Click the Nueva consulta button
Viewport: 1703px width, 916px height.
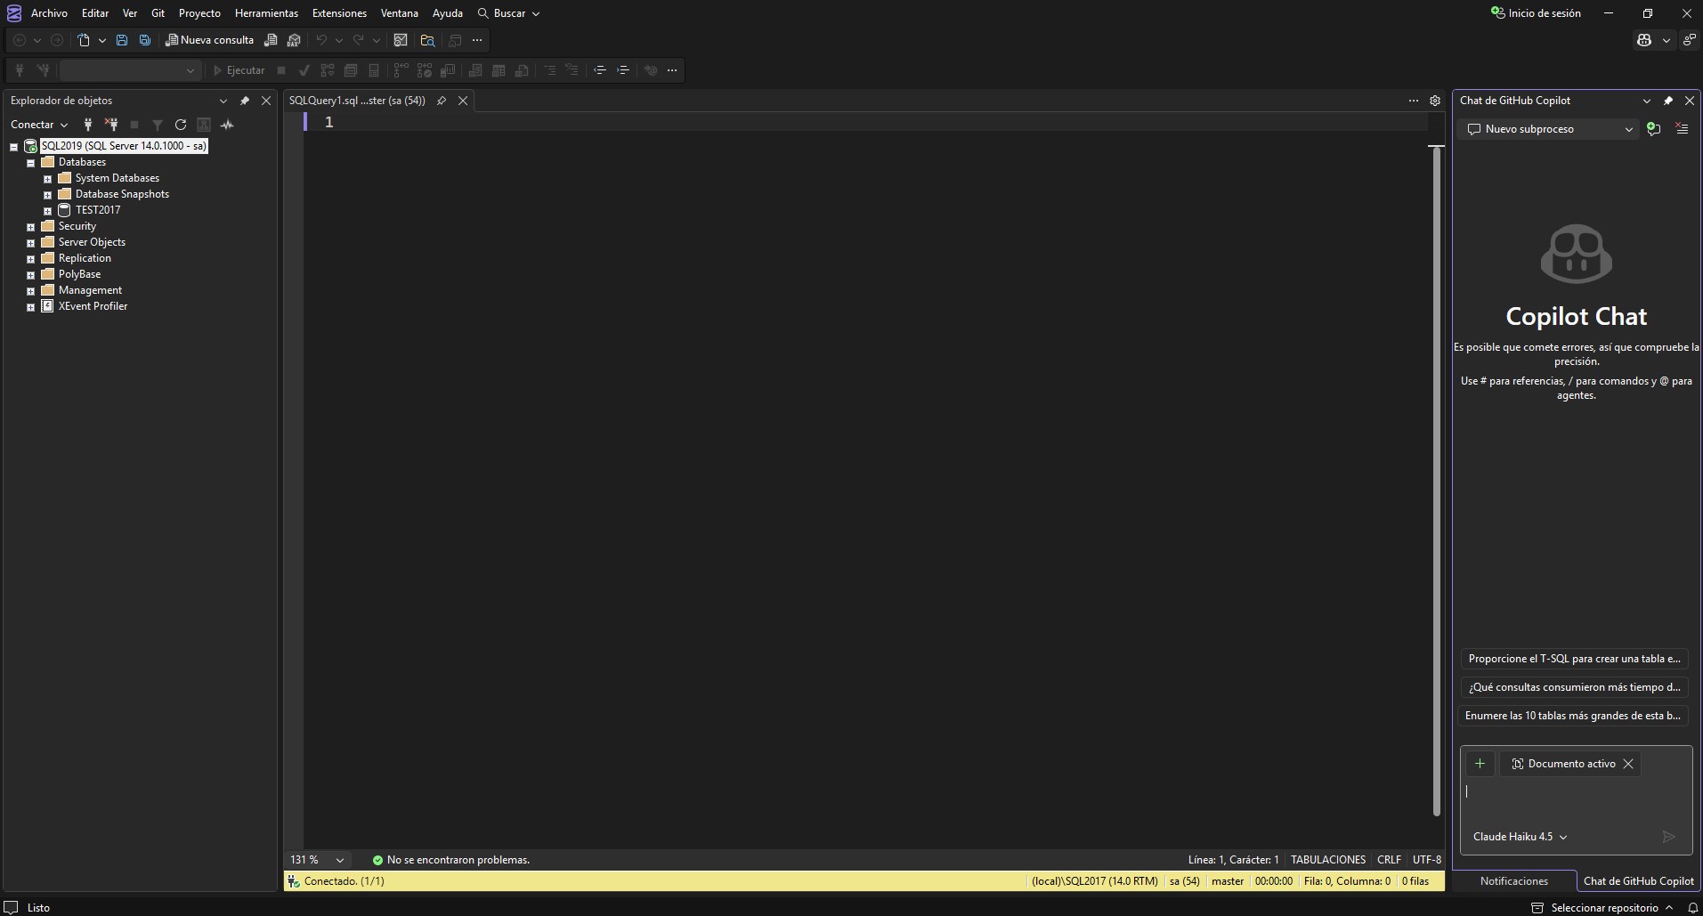tap(210, 40)
